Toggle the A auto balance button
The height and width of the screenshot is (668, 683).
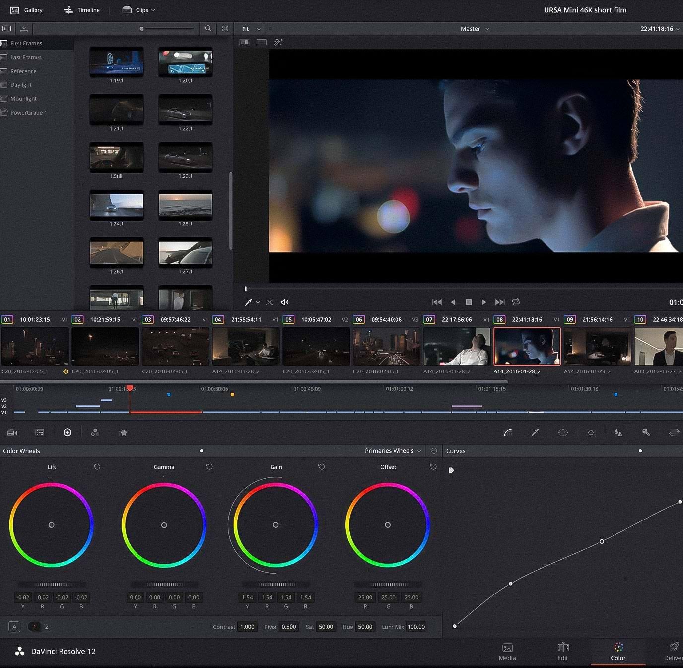[x=14, y=627]
